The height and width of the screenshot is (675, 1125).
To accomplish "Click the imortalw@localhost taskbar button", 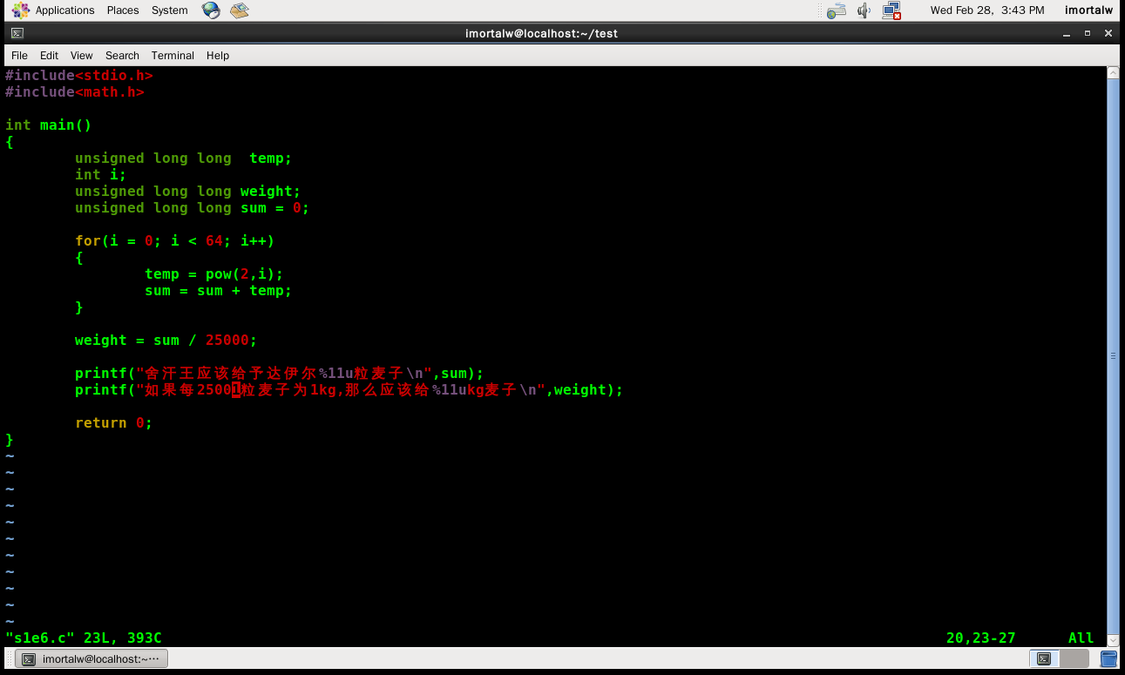I will (x=93, y=659).
